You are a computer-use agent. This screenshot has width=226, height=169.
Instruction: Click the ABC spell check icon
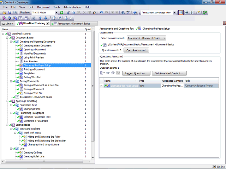[x=128, y=13]
